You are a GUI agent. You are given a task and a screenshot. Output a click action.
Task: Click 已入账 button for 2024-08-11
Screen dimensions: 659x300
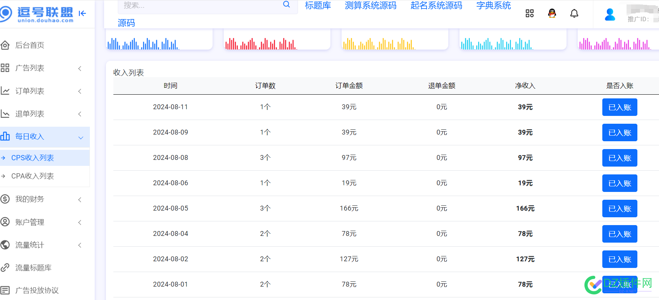619,107
